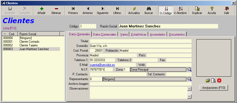Remove the image with the red X icon
Viewport: 237px width, 103px height.
pos(219,81)
